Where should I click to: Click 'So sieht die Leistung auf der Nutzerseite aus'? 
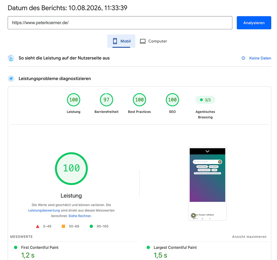pyautogui.click(x=64, y=58)
